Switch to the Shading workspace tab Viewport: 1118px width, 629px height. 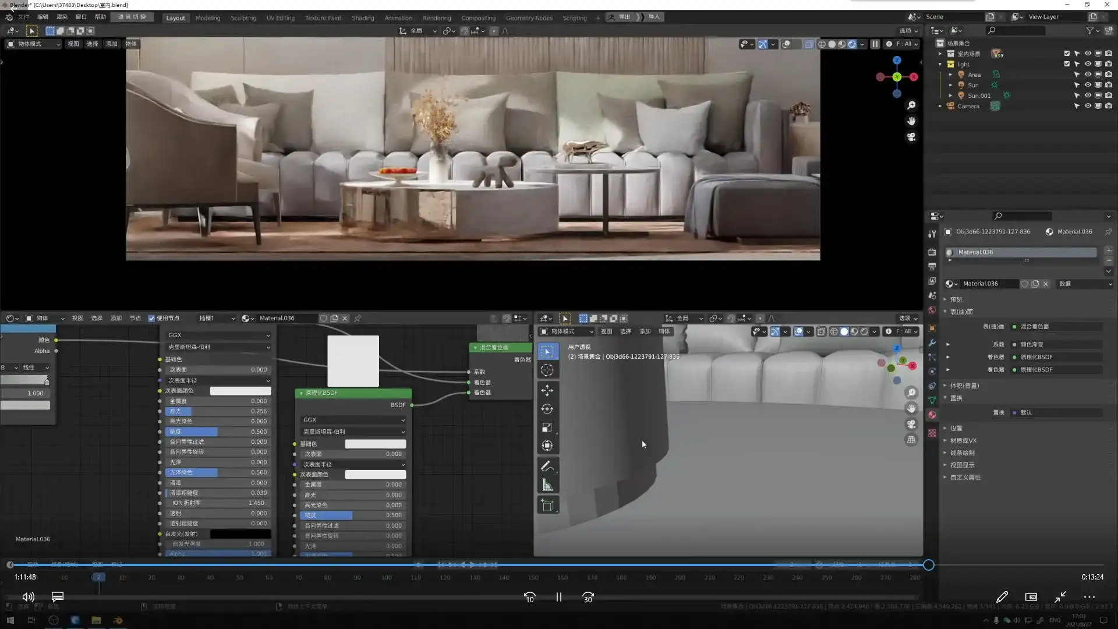pyautogui.click(x=362, y=17)
